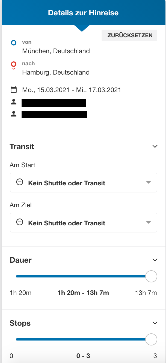Screen dimensions: 166x363
Task: Click the travel date range text
Action: click(72, 90)
